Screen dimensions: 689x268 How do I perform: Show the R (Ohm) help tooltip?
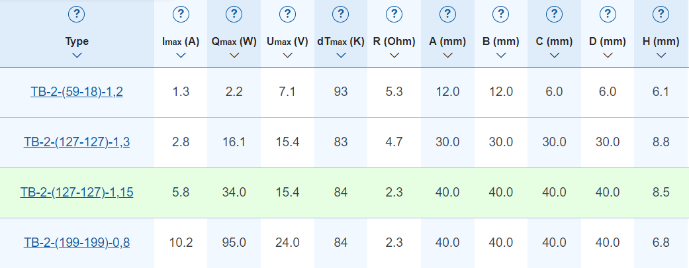click(x=394, y=15)
